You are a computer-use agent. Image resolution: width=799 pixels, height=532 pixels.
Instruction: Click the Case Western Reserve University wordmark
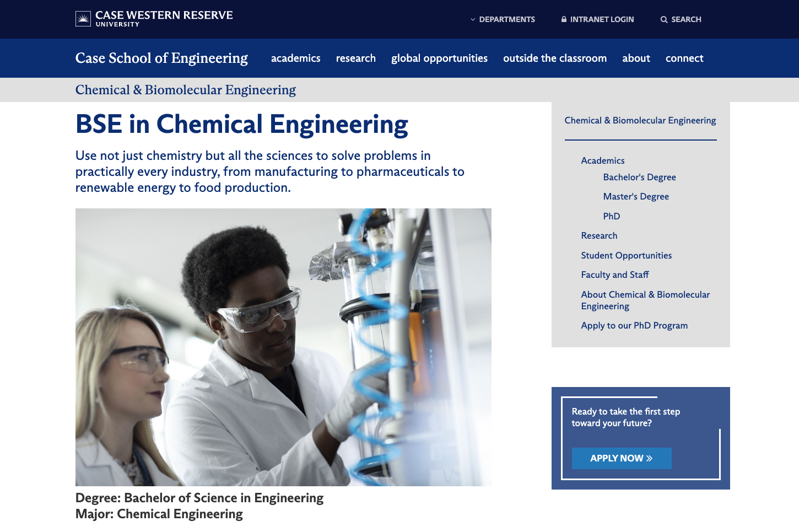164,18
